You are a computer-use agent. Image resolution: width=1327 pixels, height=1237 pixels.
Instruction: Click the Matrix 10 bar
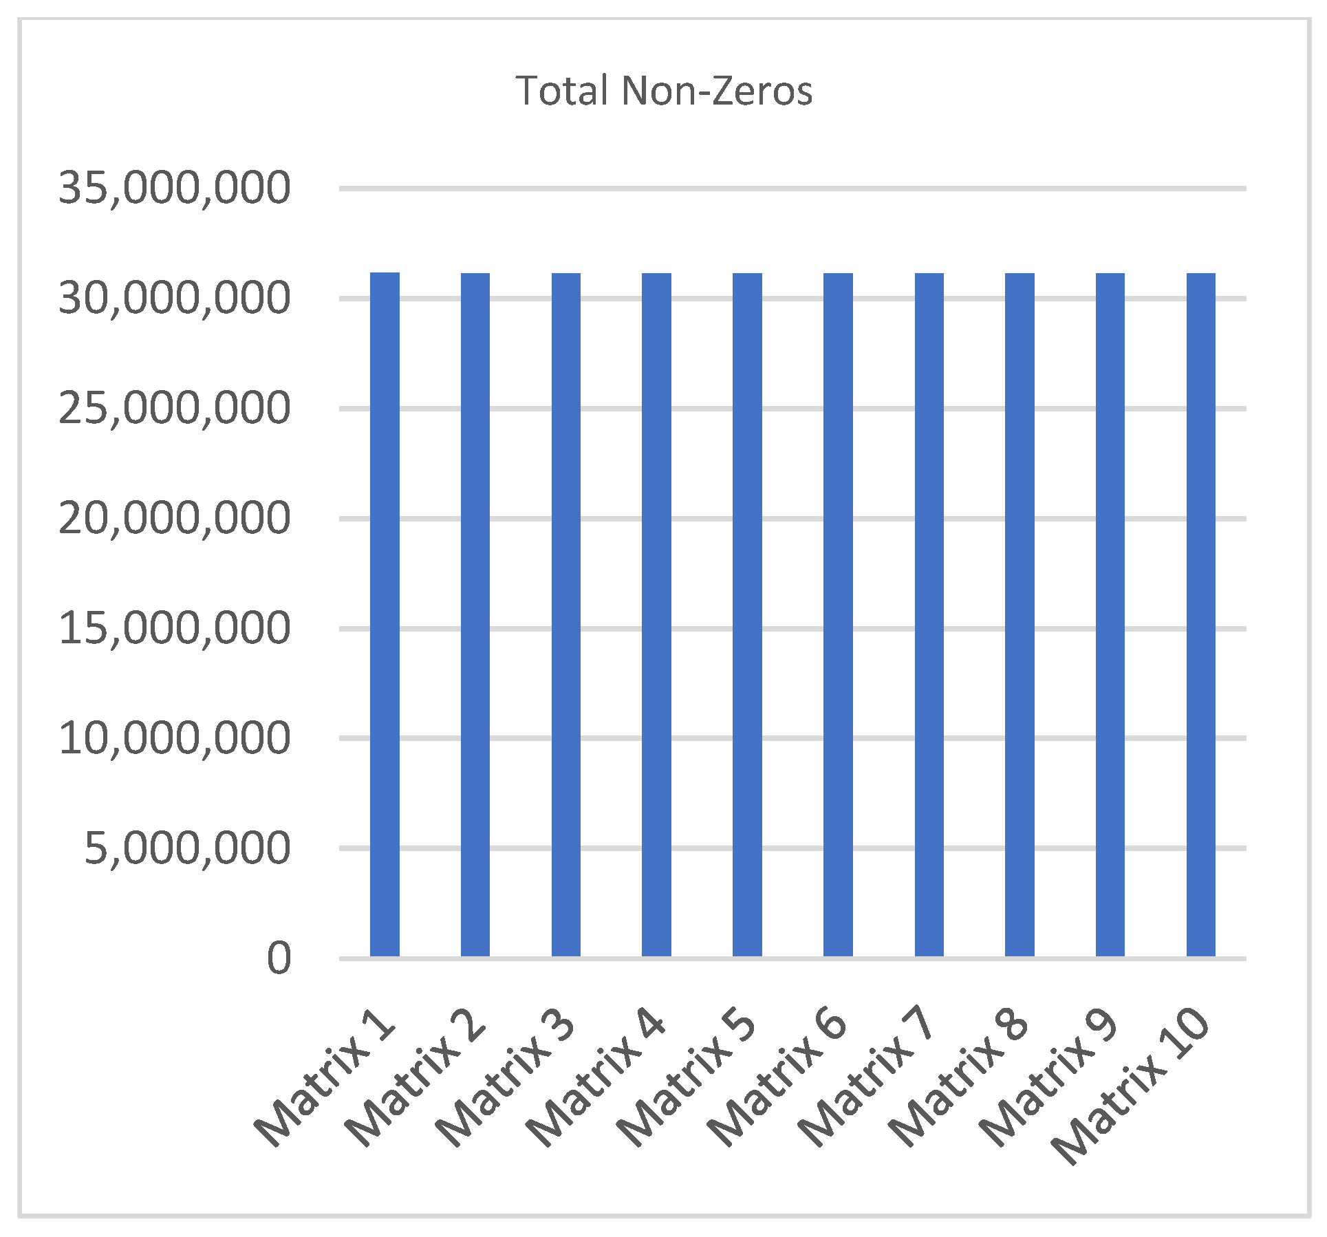1201,614
